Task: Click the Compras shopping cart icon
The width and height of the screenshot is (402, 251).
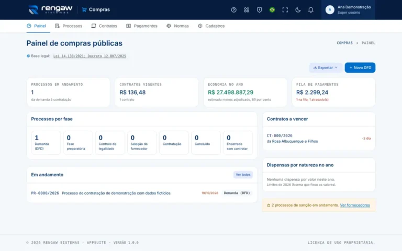Action: (x=84, y=10)
